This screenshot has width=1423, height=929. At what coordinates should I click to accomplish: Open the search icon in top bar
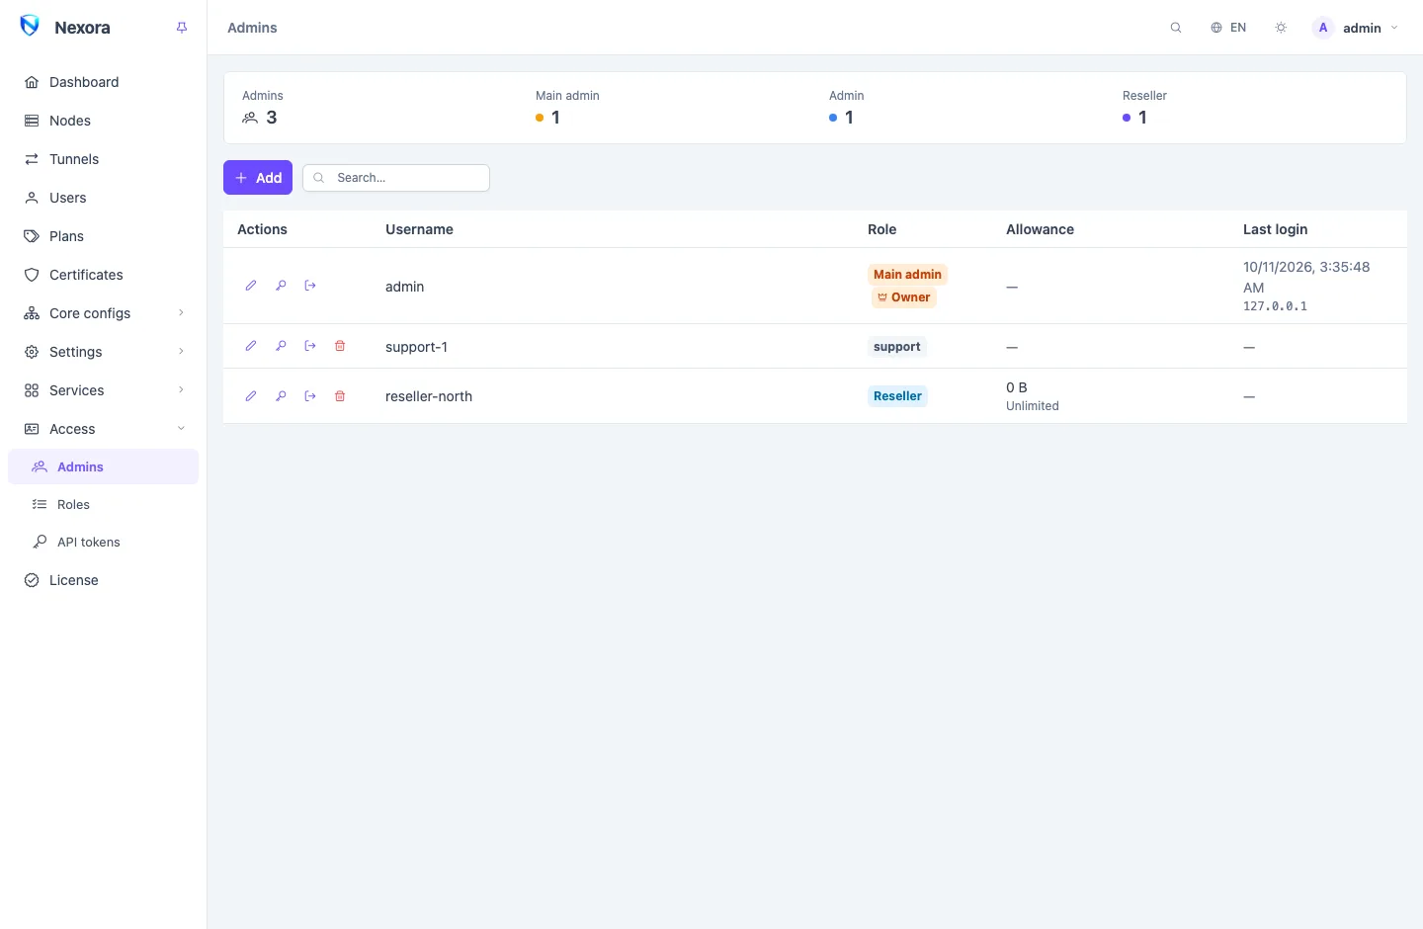pos(1176,28)
